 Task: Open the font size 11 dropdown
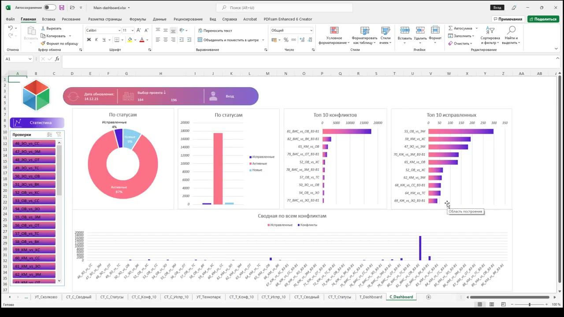click(132, 30)
